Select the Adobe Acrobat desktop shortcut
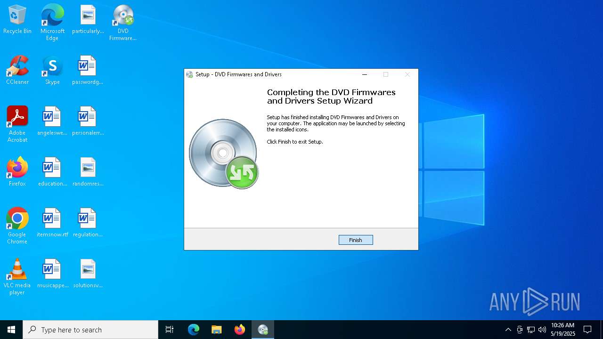The height and width of the screenshot is (339, 603). tap(17, 124)
